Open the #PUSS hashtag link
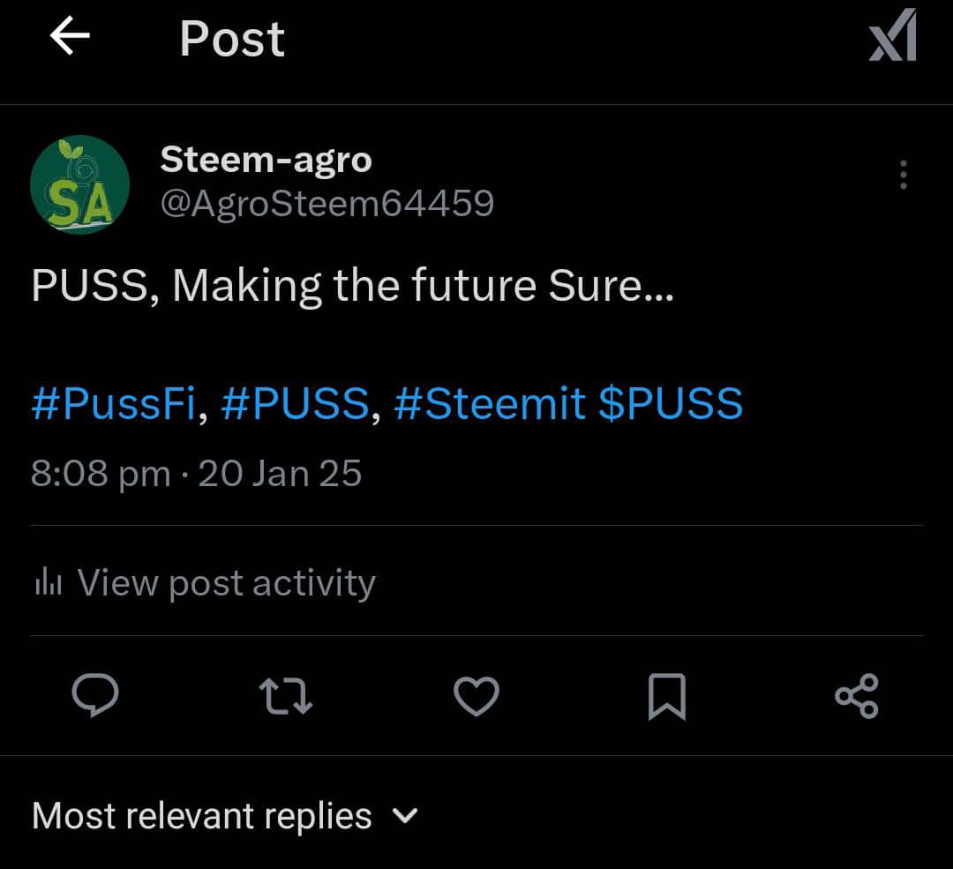This screenshot has height=869, width=953. click(294, 403)
